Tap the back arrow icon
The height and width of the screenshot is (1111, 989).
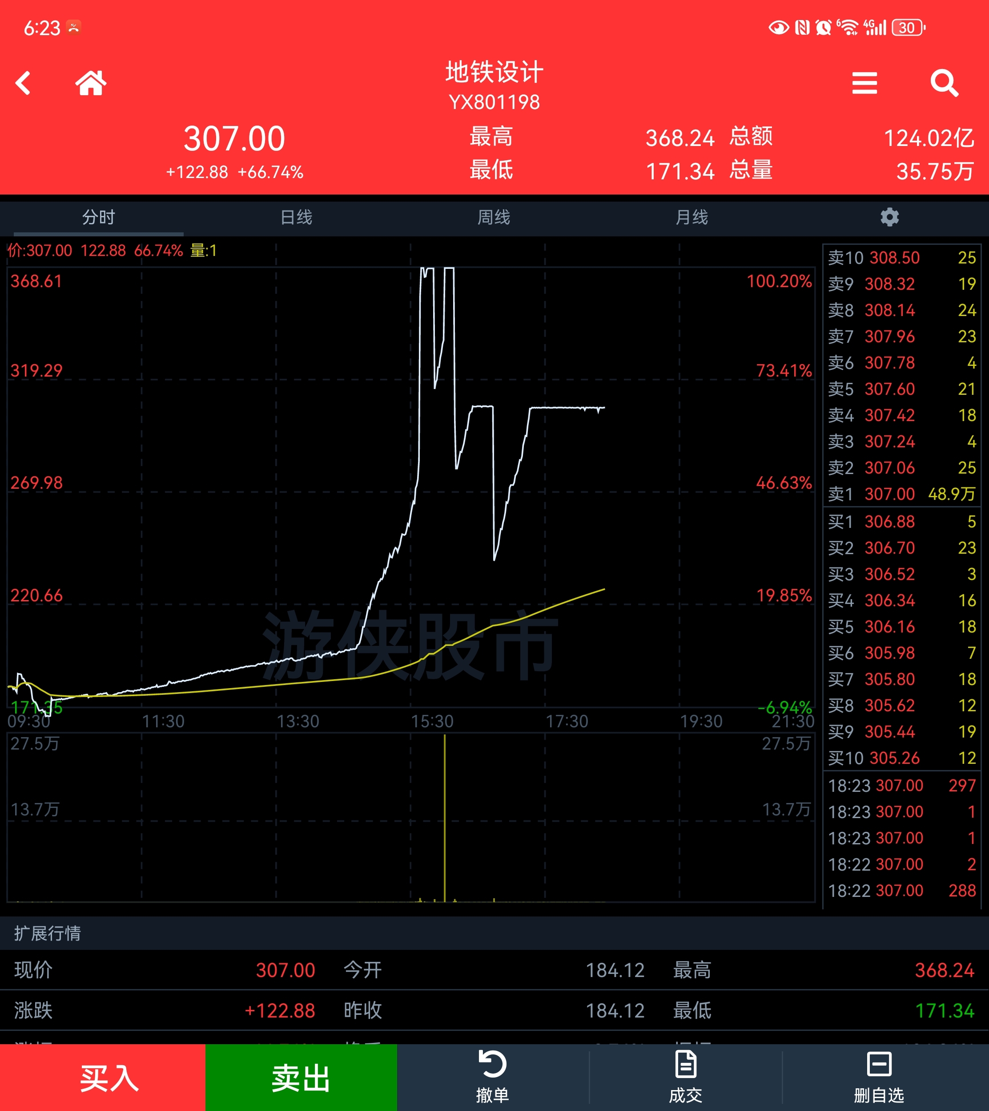[24, 83]
